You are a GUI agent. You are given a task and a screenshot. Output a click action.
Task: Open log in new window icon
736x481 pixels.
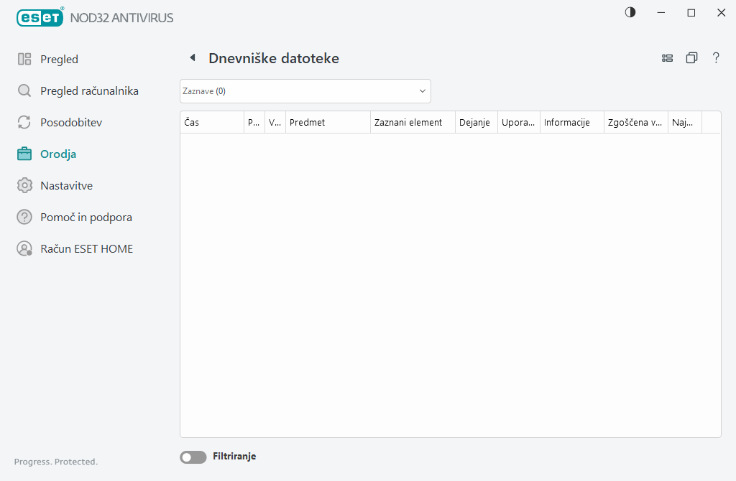tap(691, 58)
